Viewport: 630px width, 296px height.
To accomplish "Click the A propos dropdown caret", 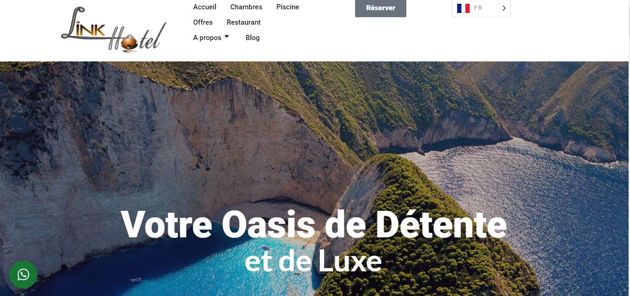I will [x=226, y=37].
